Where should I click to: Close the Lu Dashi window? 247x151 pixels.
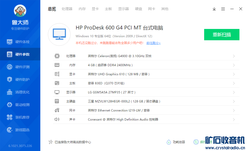240,9
